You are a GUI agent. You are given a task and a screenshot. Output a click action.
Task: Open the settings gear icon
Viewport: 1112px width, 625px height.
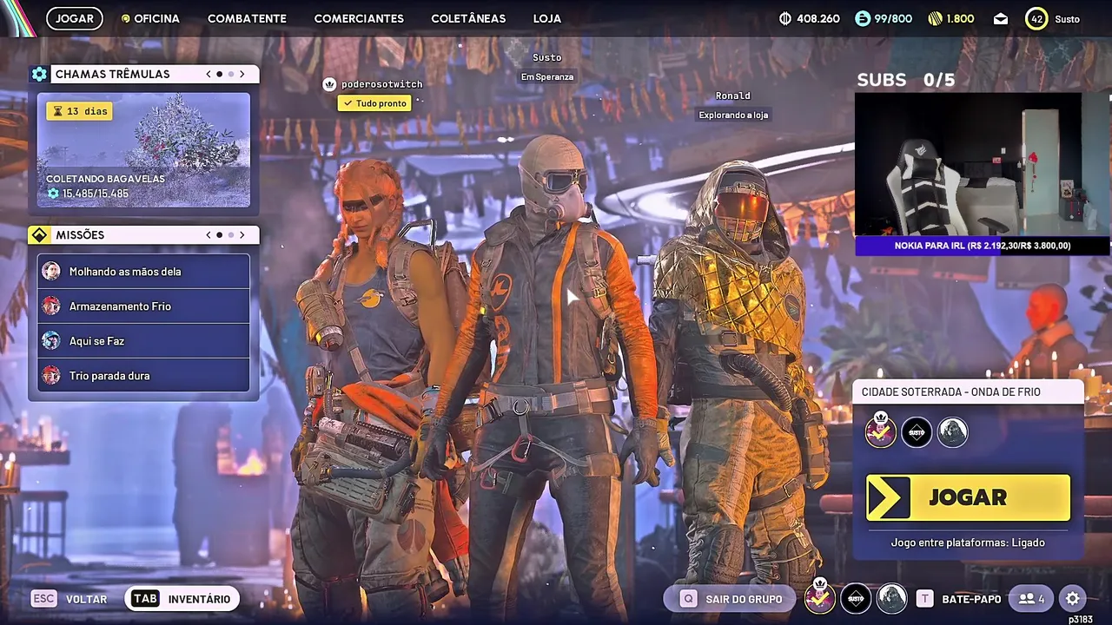click(1073, 599)
